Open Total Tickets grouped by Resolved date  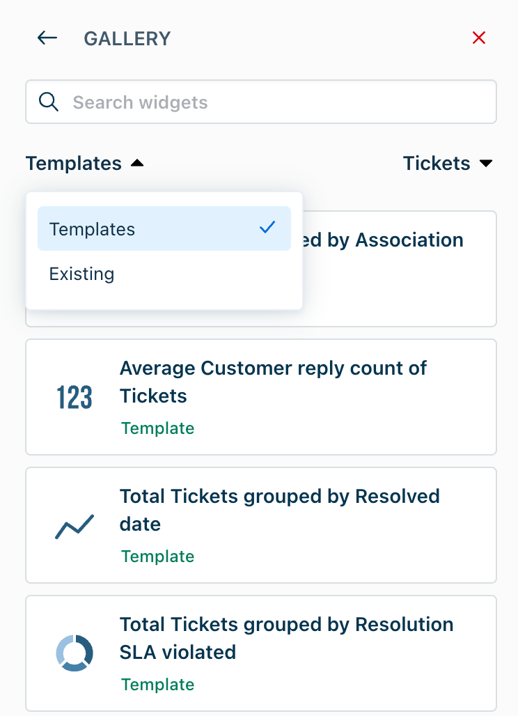click(x=279, y=510)
